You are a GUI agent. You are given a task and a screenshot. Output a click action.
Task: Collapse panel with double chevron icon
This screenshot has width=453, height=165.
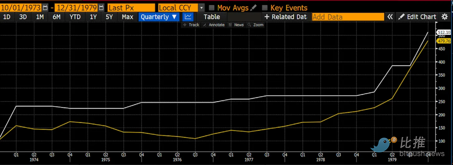coord(390,17)
